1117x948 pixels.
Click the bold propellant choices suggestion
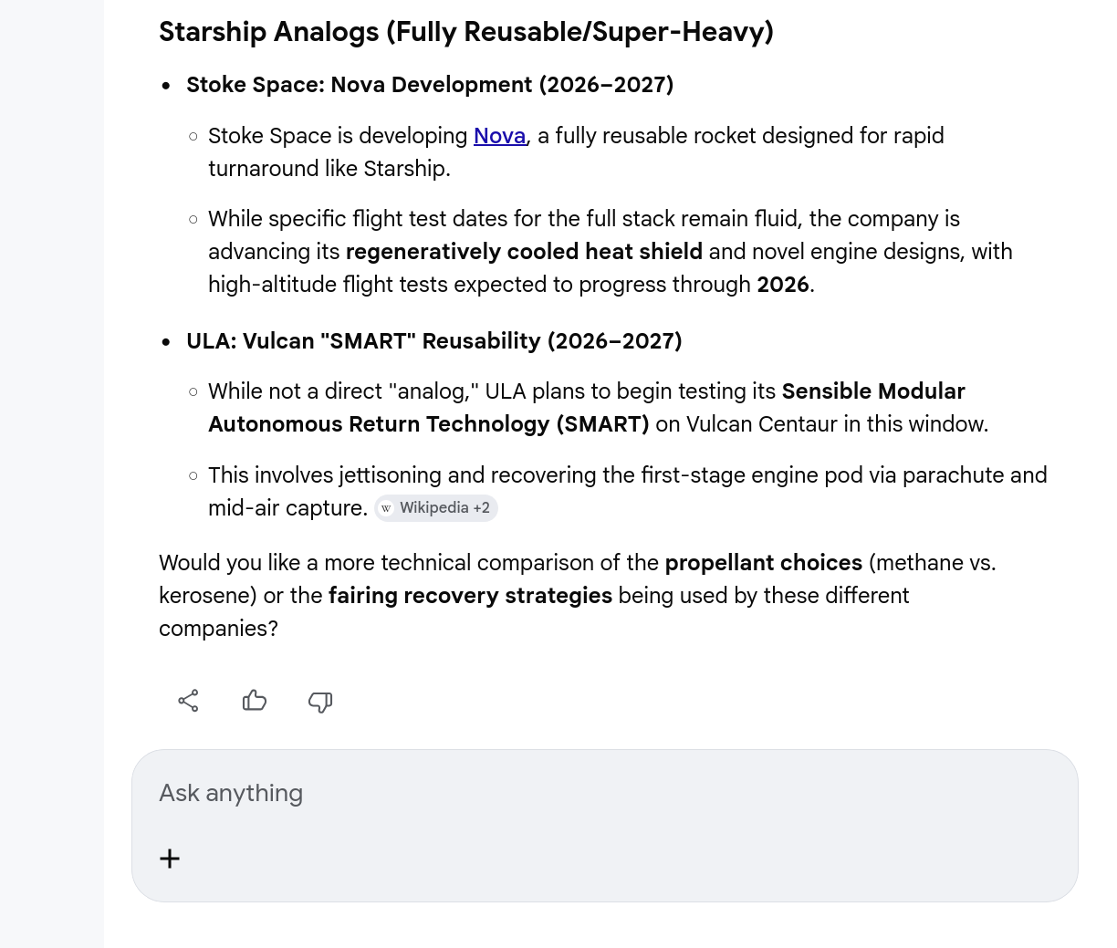point(763,563)
